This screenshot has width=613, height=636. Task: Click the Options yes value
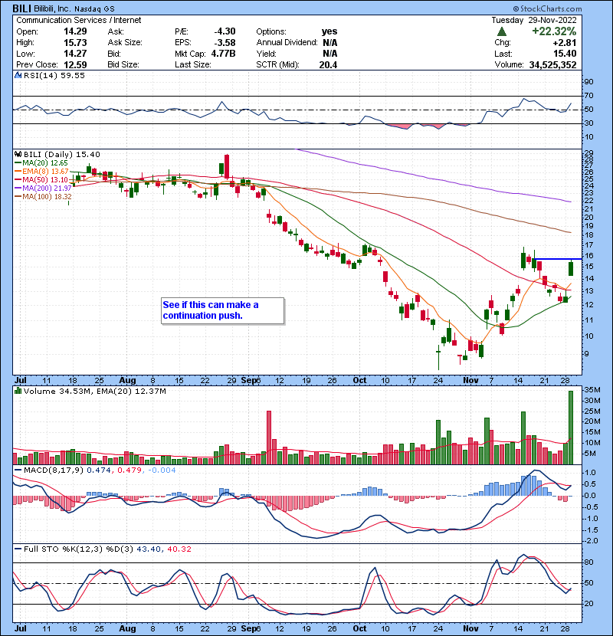click(x=329, y=31)
